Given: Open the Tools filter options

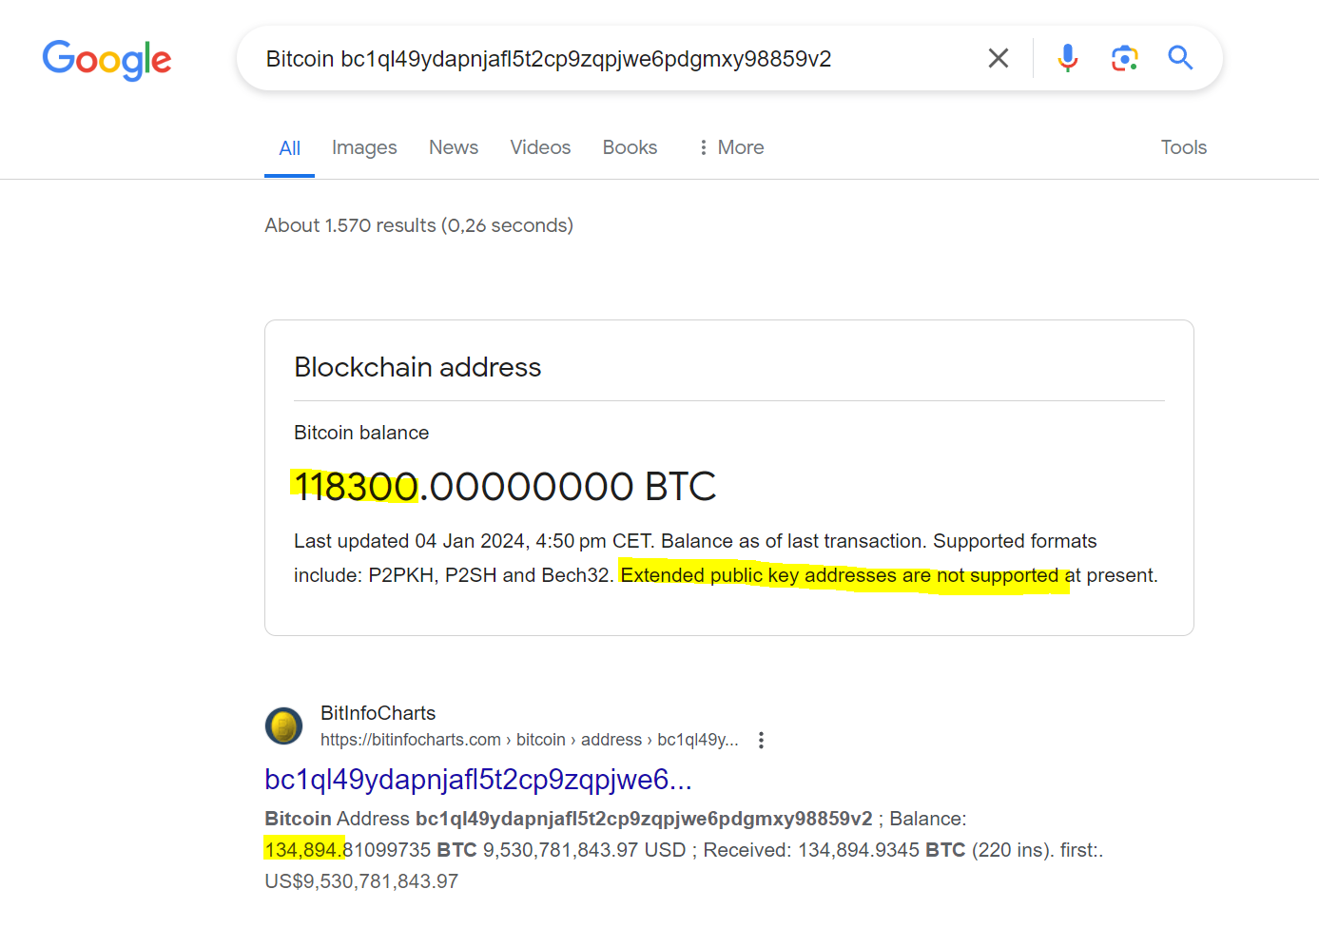Looking at the screenshot, I should coord(1183,147).
